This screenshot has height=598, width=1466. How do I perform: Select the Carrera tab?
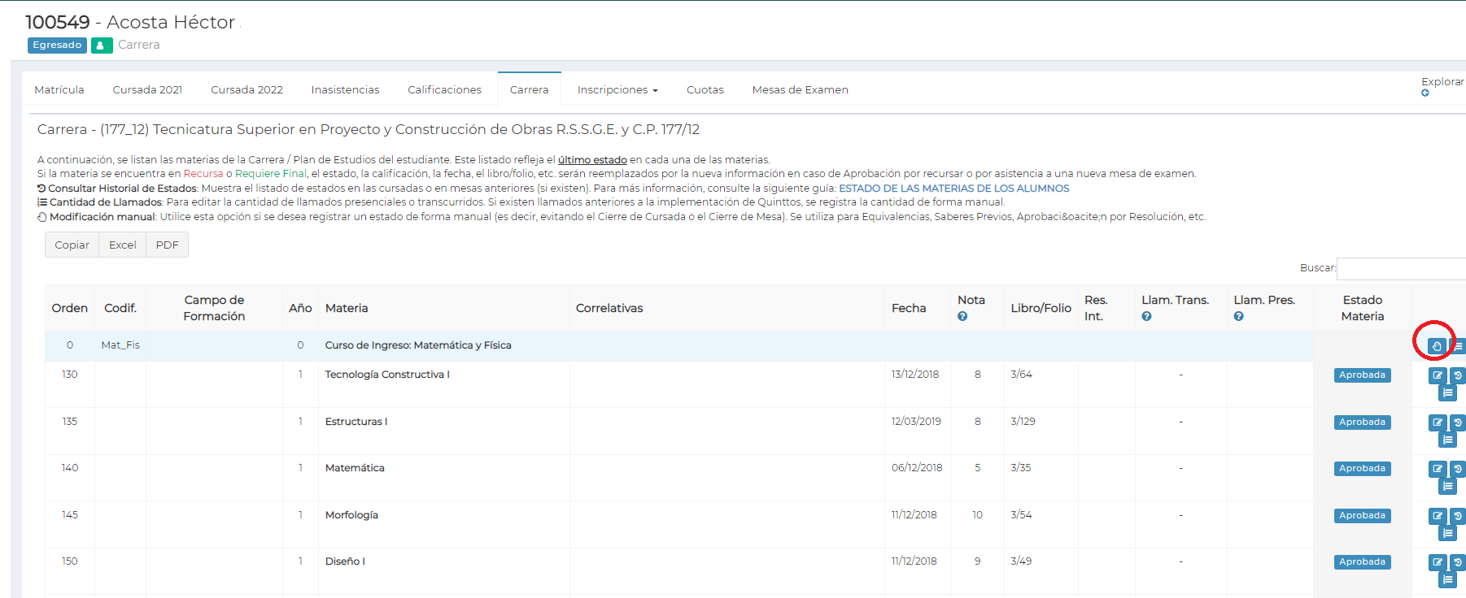[530, 90]
